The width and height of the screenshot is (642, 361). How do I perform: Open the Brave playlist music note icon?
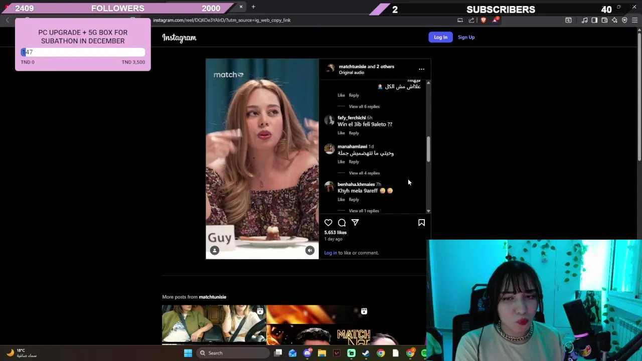click(x=584, y=20)
